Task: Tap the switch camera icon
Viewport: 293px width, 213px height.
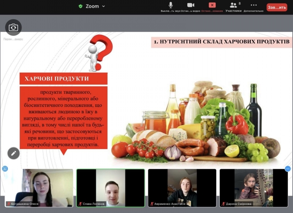Action: coord(14,27)
